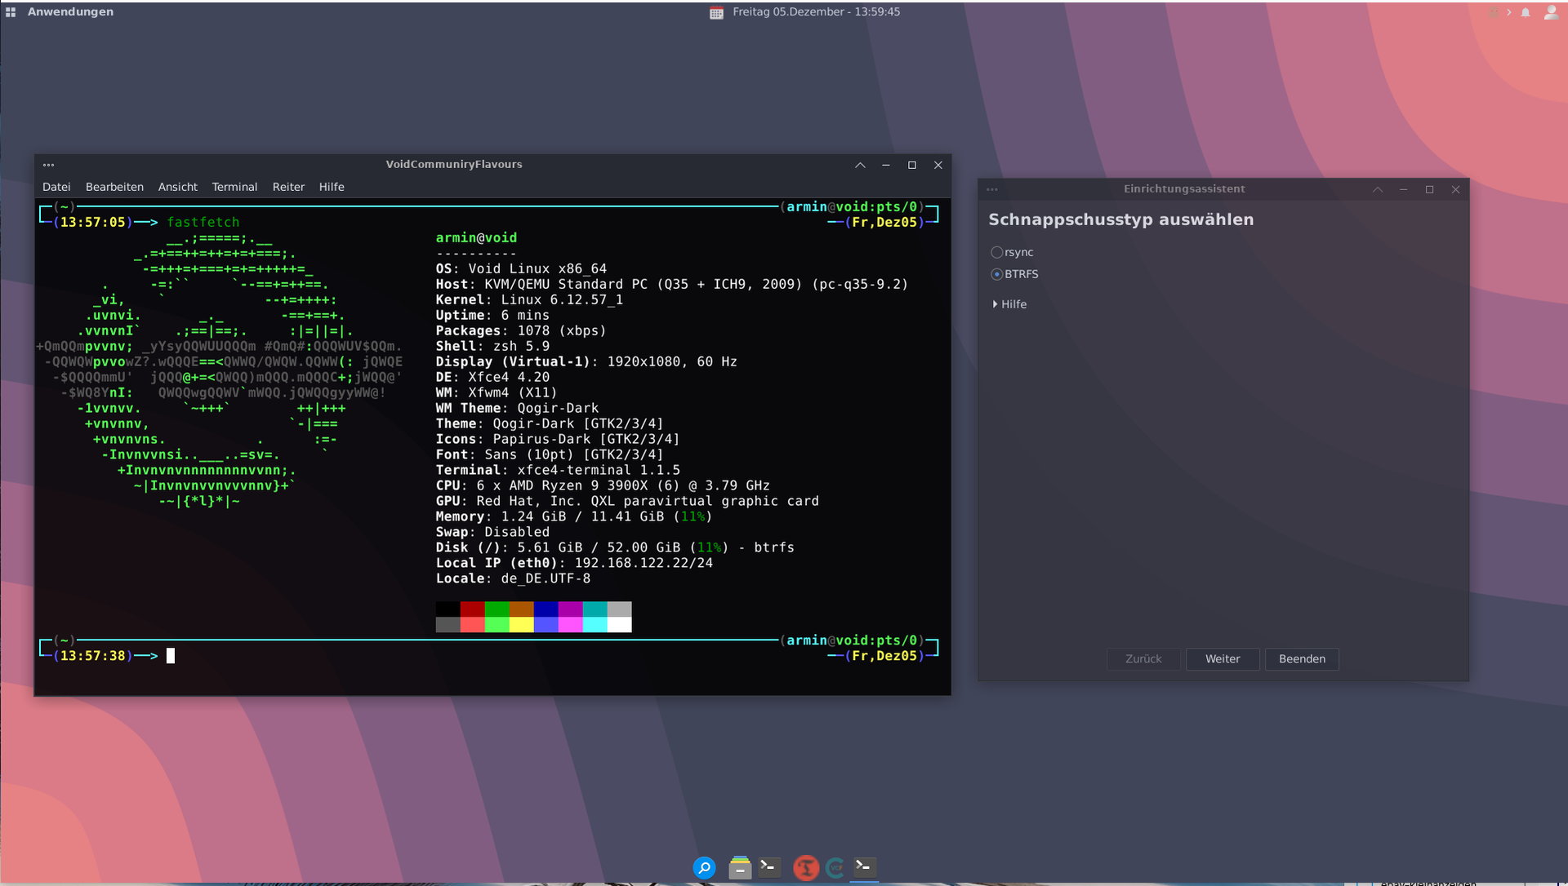Click the Weiter button

point(1222,659)
